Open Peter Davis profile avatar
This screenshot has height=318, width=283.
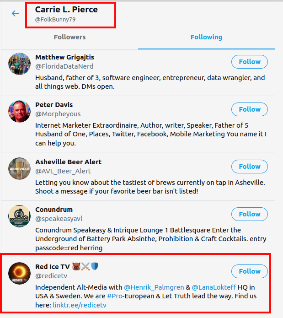tap(19, 111)
